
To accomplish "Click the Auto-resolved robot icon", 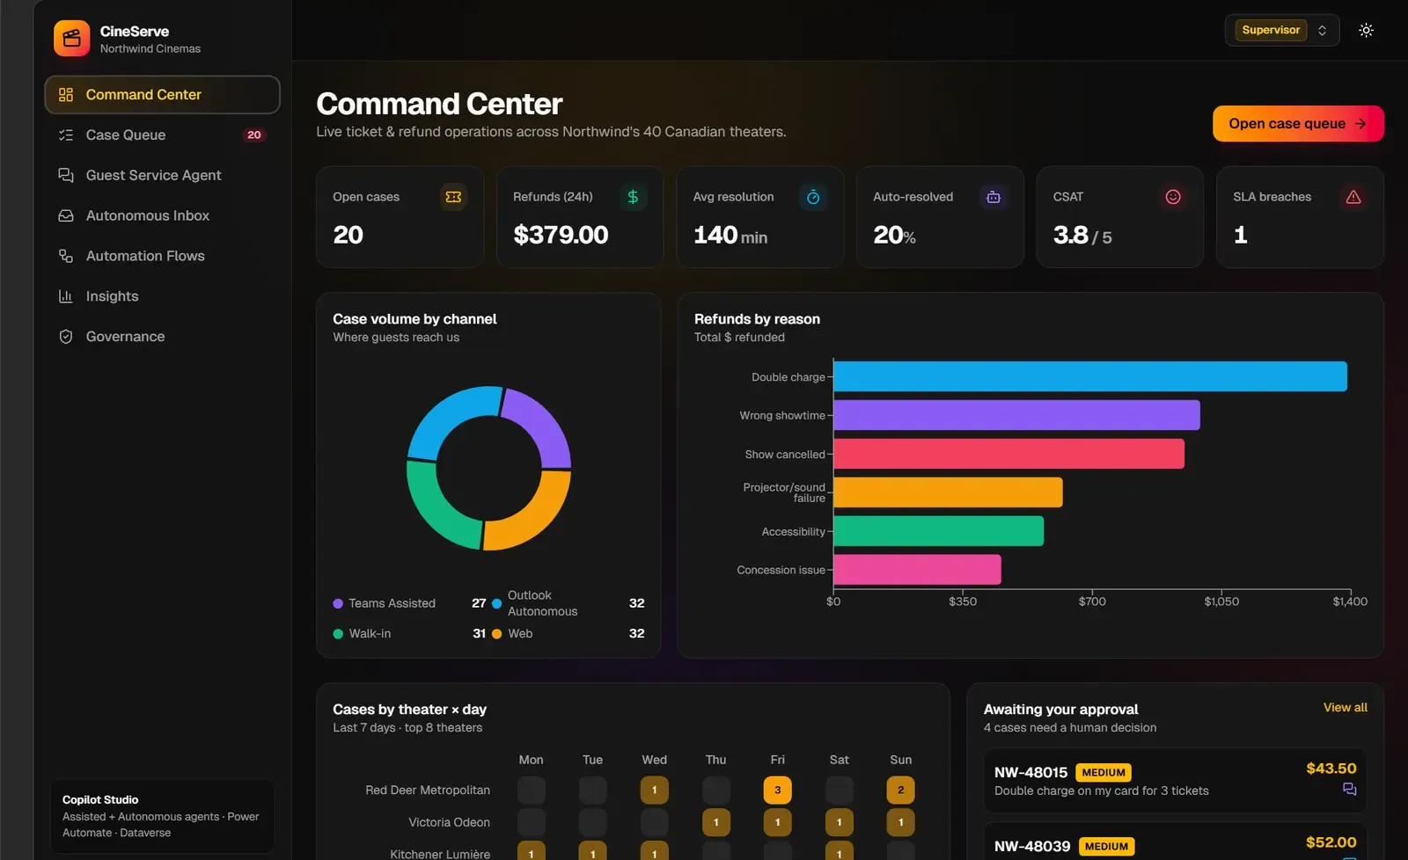I will pos(994,197).
